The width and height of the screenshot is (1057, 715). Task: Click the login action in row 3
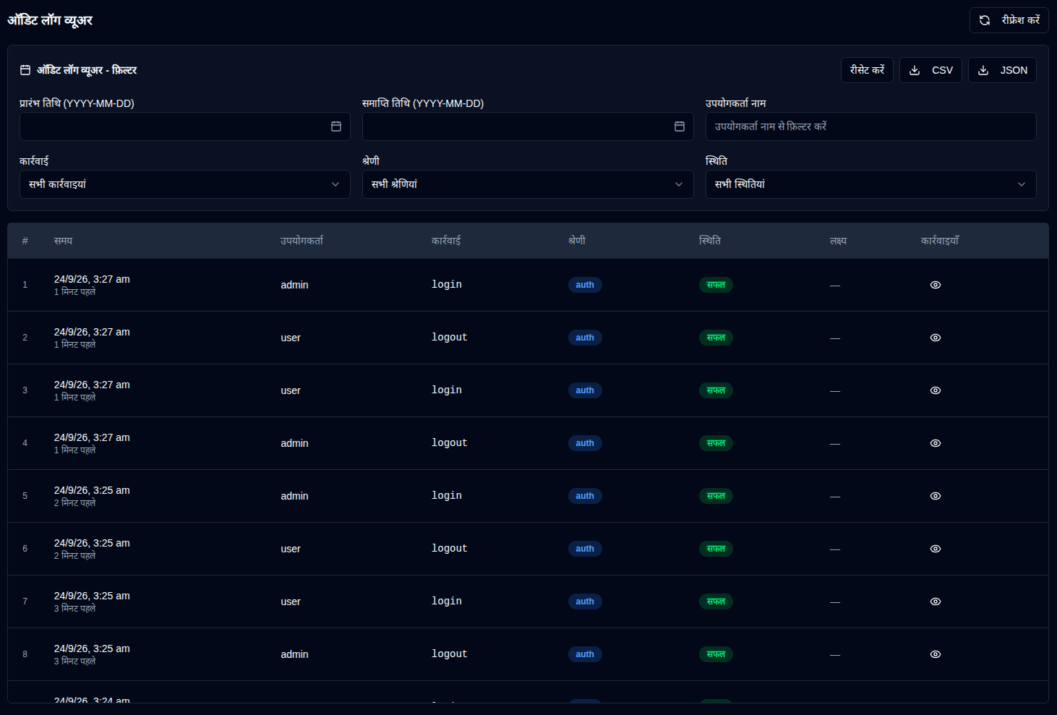tap(447, 390)
